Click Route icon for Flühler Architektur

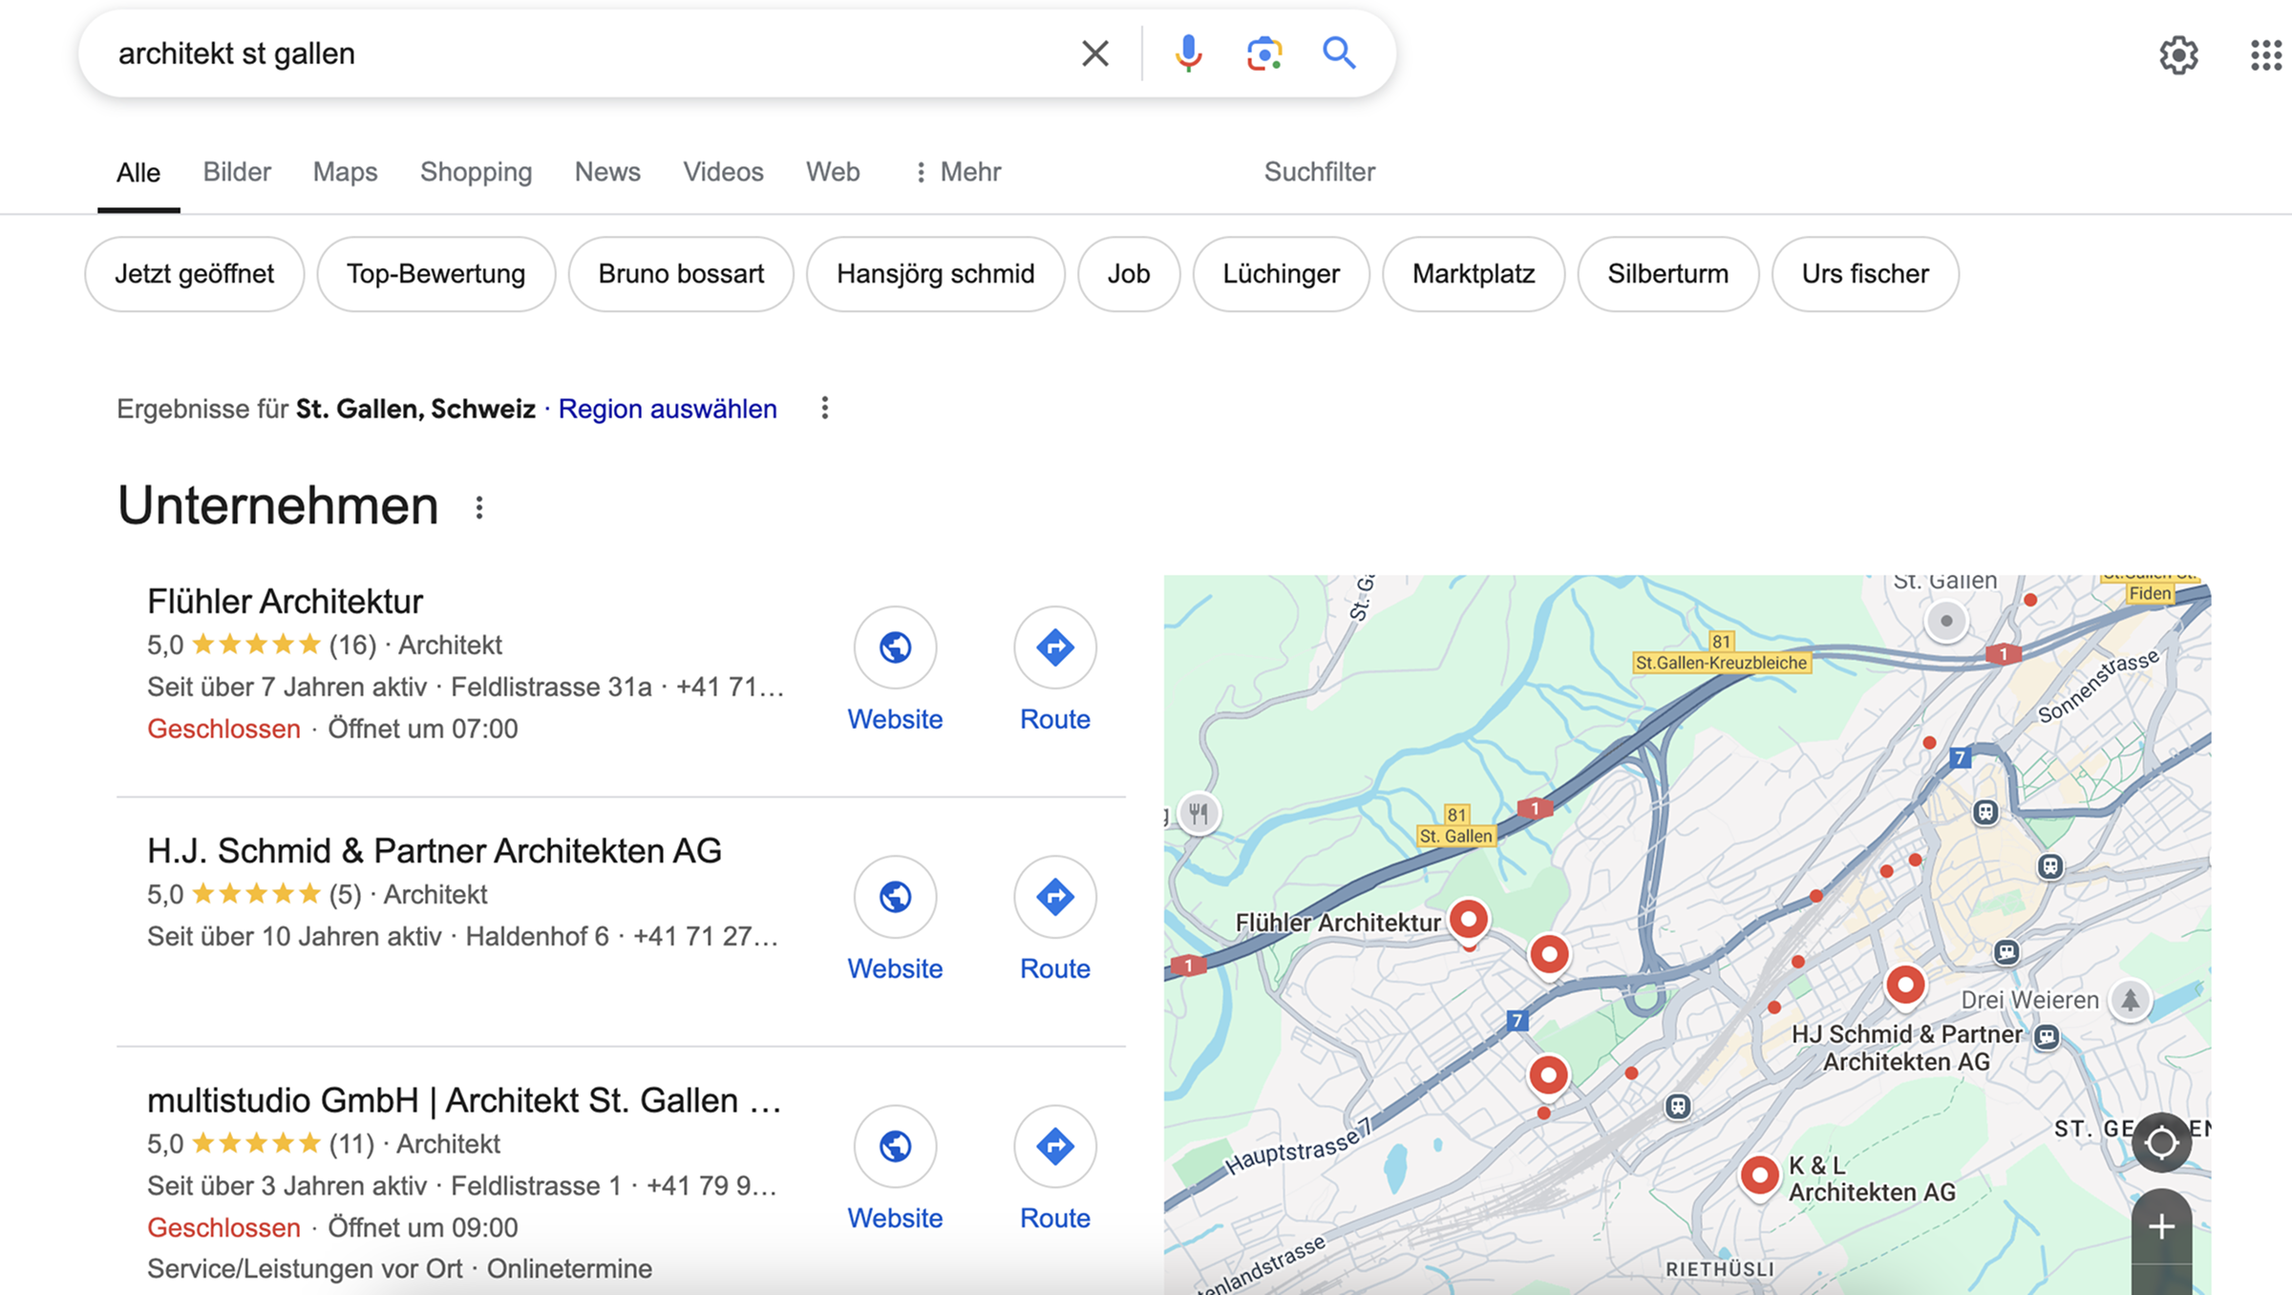(1054, 647)
